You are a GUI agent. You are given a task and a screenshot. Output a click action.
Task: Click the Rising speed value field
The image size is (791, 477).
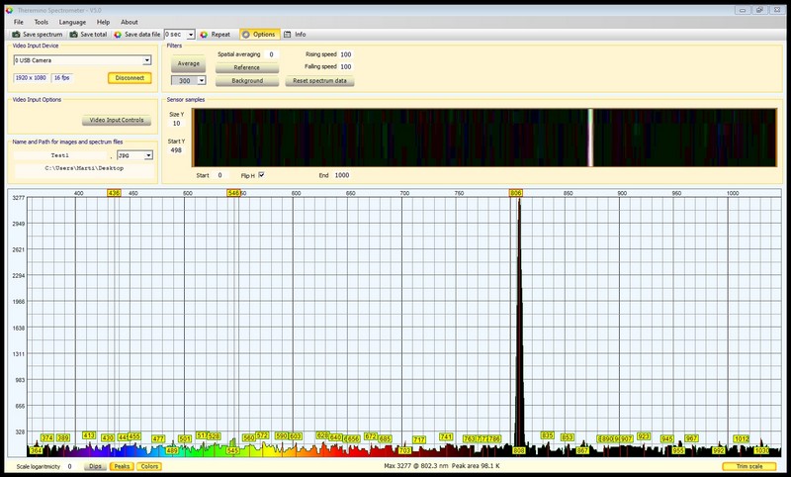pos(346,54)
